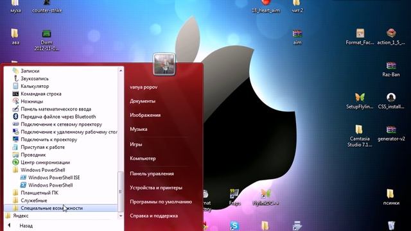The width and height of the screenshot is (411, 231).
Task: Open the Записки sticky notes icon
Action: (x=15, y=71)
